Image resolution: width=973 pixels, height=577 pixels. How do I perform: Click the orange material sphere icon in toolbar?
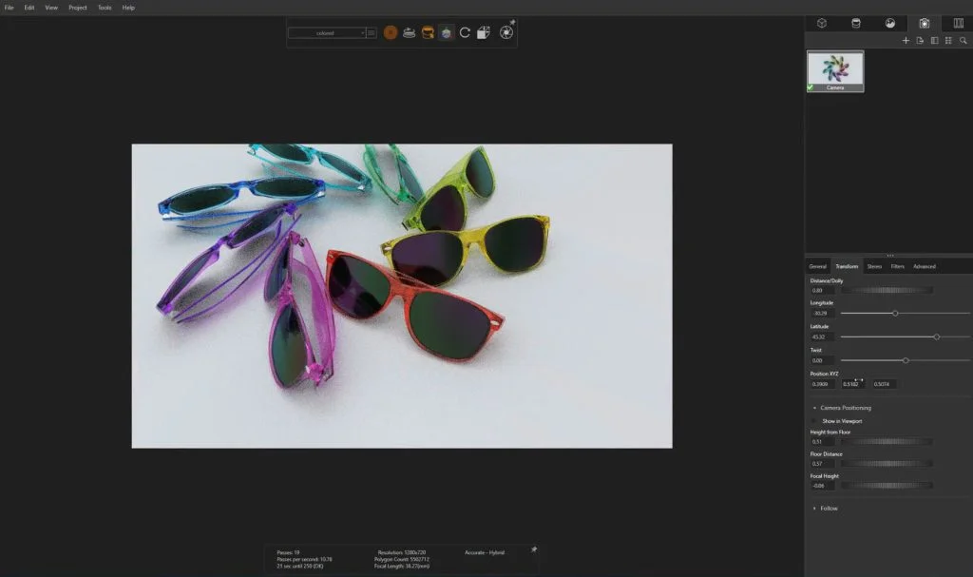tap(391, 32)
